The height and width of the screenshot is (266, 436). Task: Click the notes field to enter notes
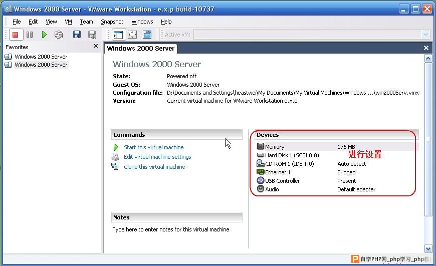(x=171, y=229)
